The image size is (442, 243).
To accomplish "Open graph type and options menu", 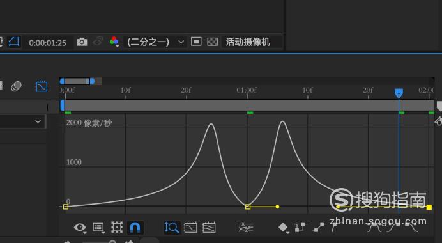I will (x=98, y=228).
